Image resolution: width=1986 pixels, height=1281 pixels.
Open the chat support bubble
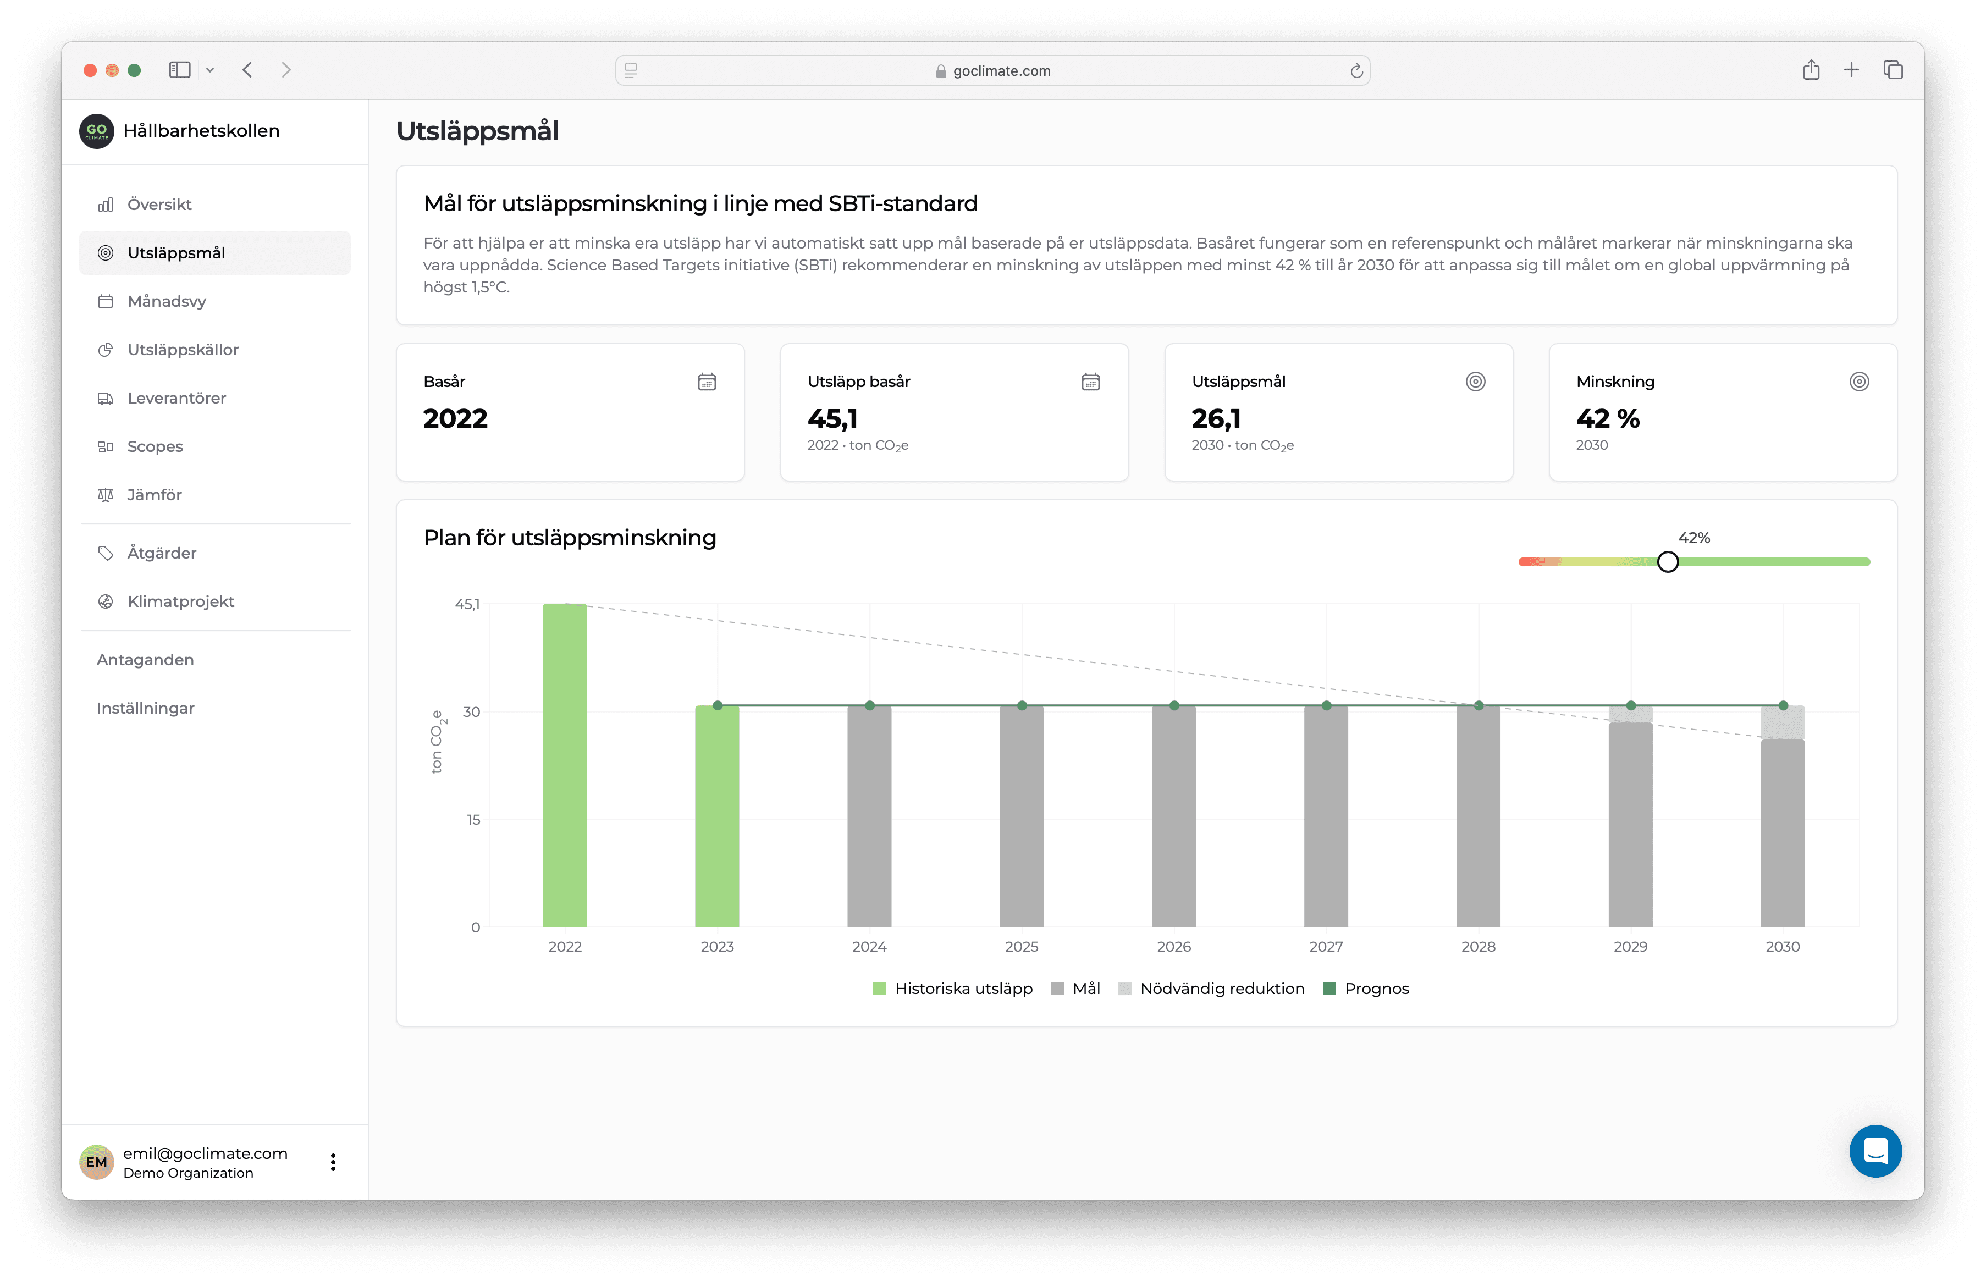(x=1874, y=1151)
